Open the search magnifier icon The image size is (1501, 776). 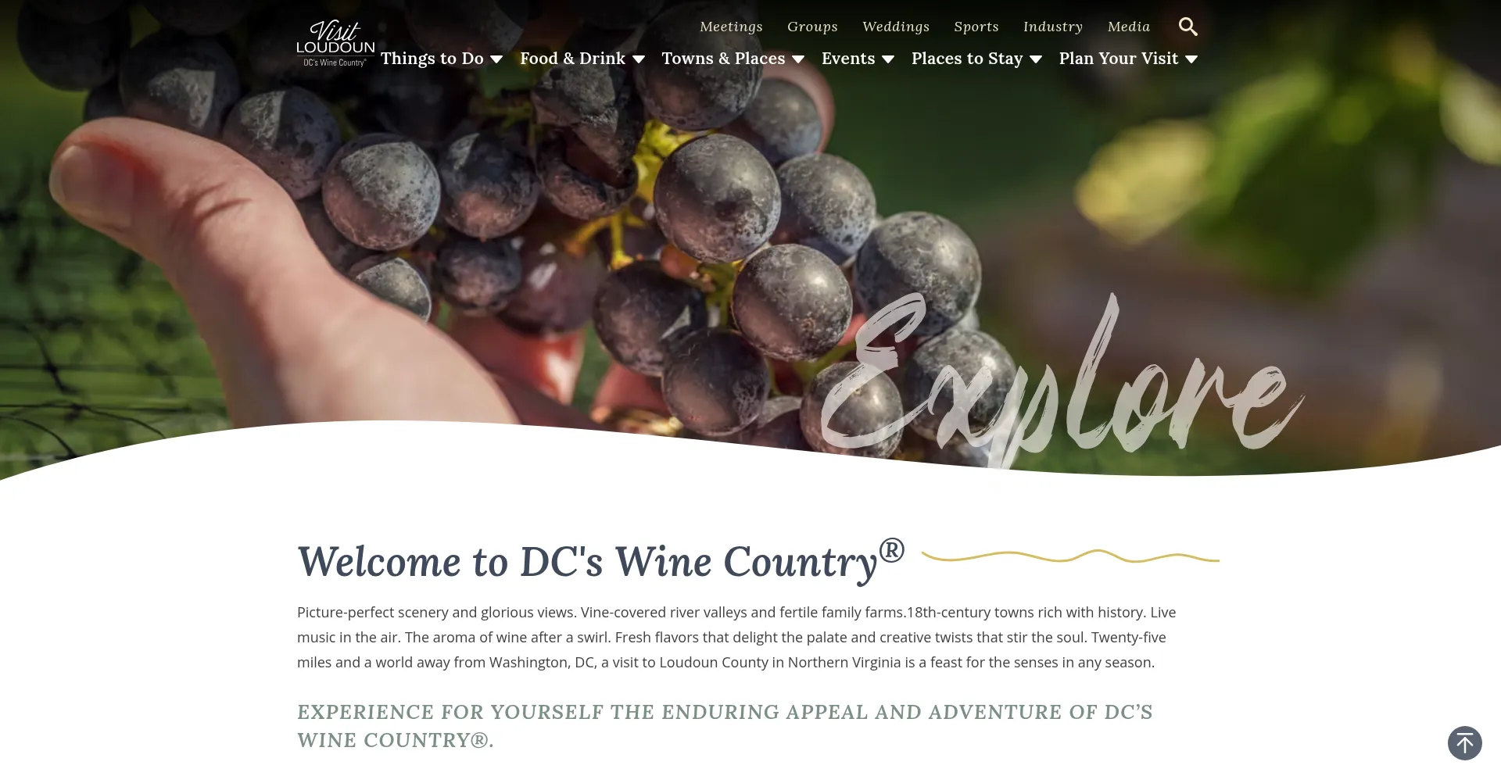[1188, 27]
